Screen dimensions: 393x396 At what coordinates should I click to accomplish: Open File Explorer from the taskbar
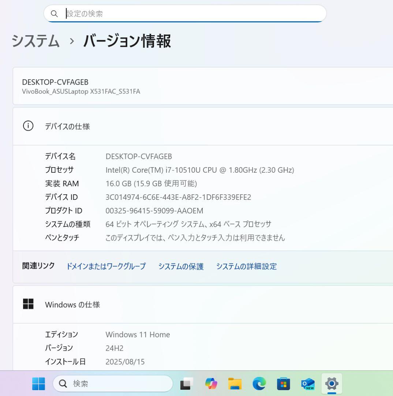pos(235,384)
